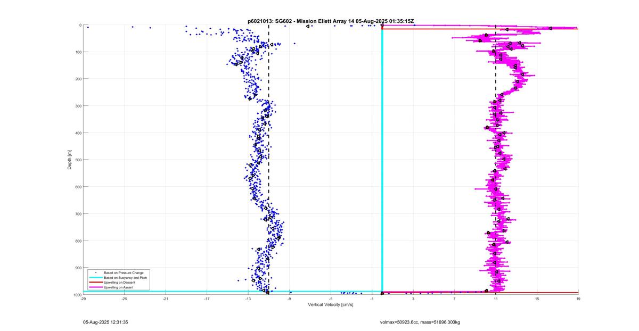
Task: Click depth axis tick label '0'
Action: [x=80, y=25]
